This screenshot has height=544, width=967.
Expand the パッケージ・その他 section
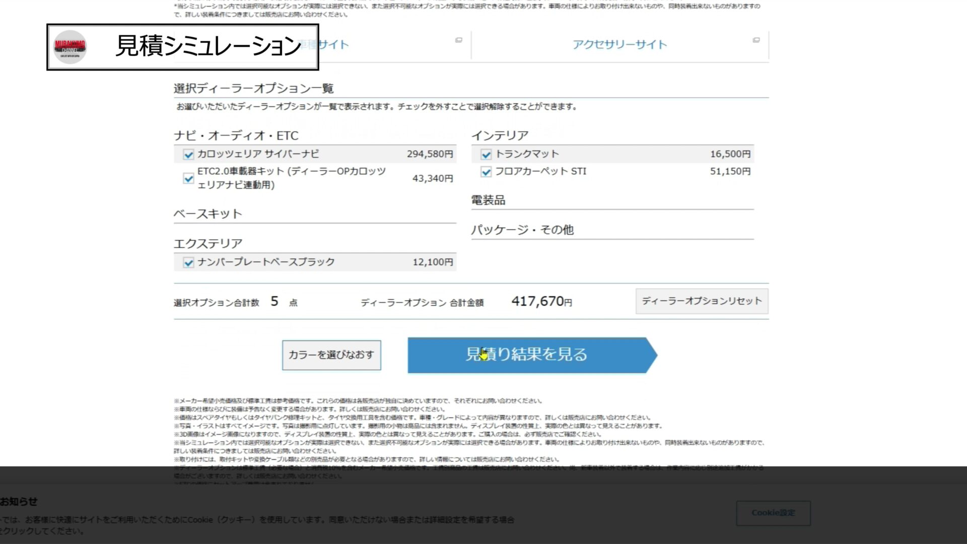[522, 230]
